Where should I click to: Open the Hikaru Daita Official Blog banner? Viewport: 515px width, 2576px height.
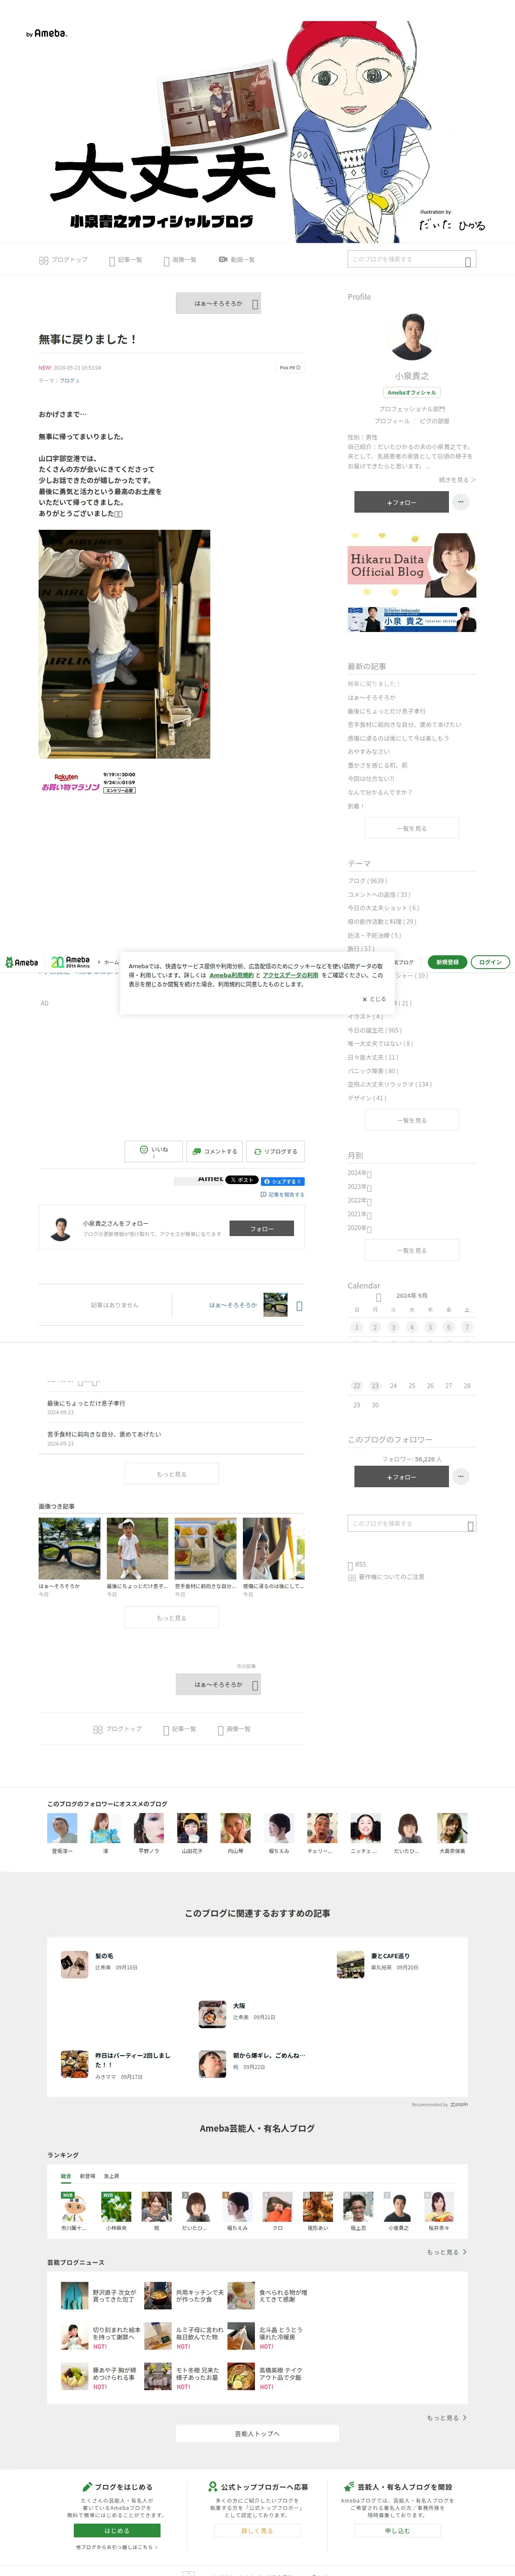(x=412, y=565)
